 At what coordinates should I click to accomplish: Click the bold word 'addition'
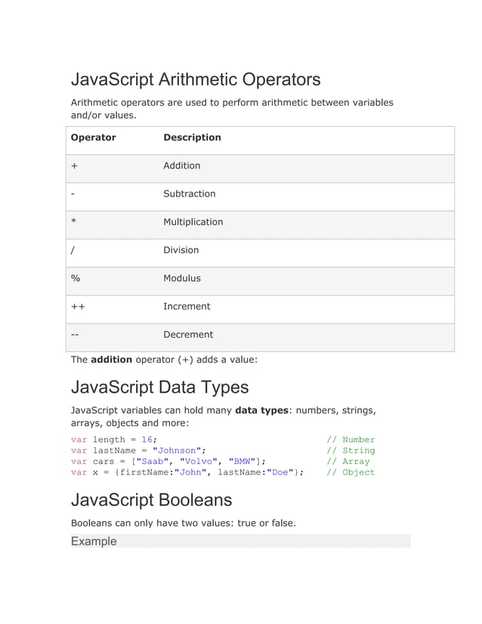click(x=112, y=360)
